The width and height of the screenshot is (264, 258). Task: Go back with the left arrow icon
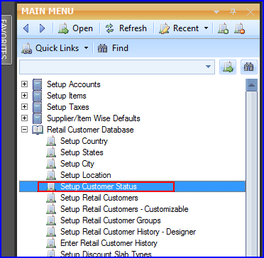pyautogui.click(x=26, y=28)
